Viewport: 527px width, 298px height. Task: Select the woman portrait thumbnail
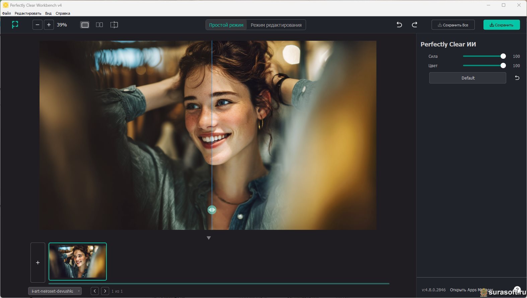click(x=78, y=262)
